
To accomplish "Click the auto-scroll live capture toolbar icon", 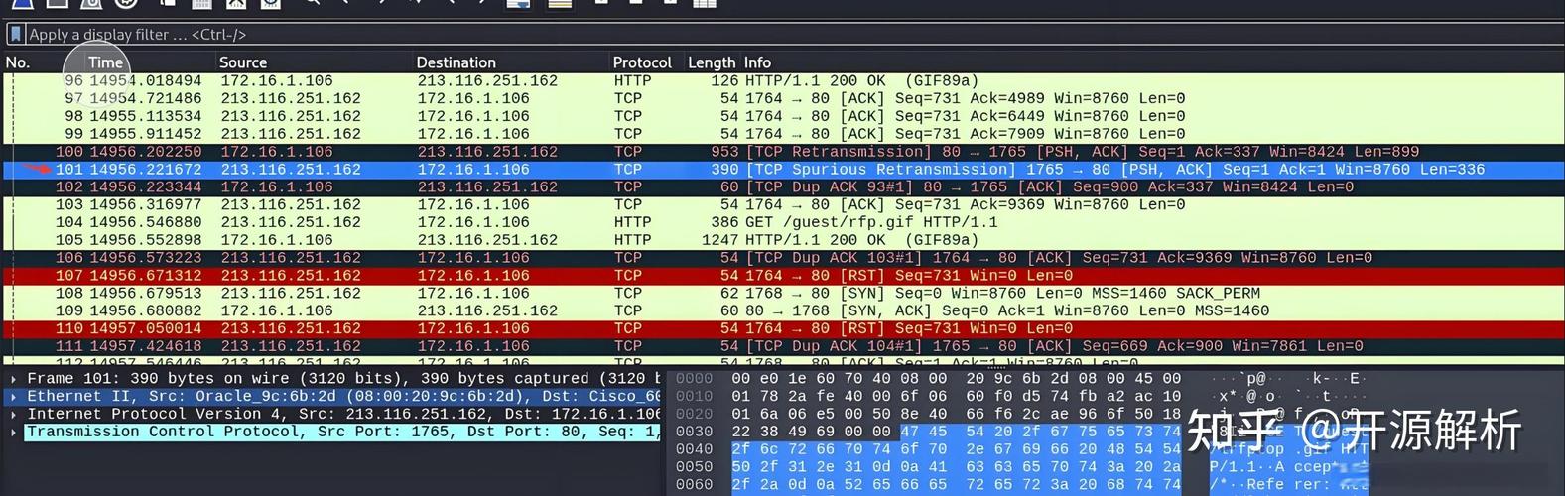I will click(x=518, y=3).
